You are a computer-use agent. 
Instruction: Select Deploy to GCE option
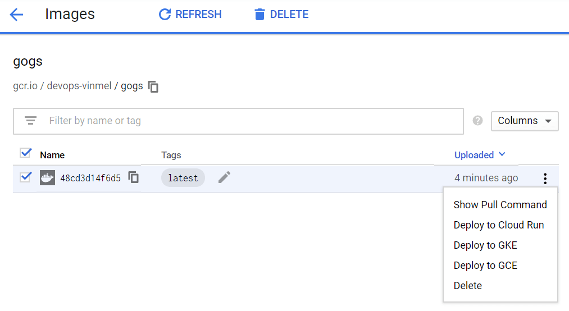485,266
